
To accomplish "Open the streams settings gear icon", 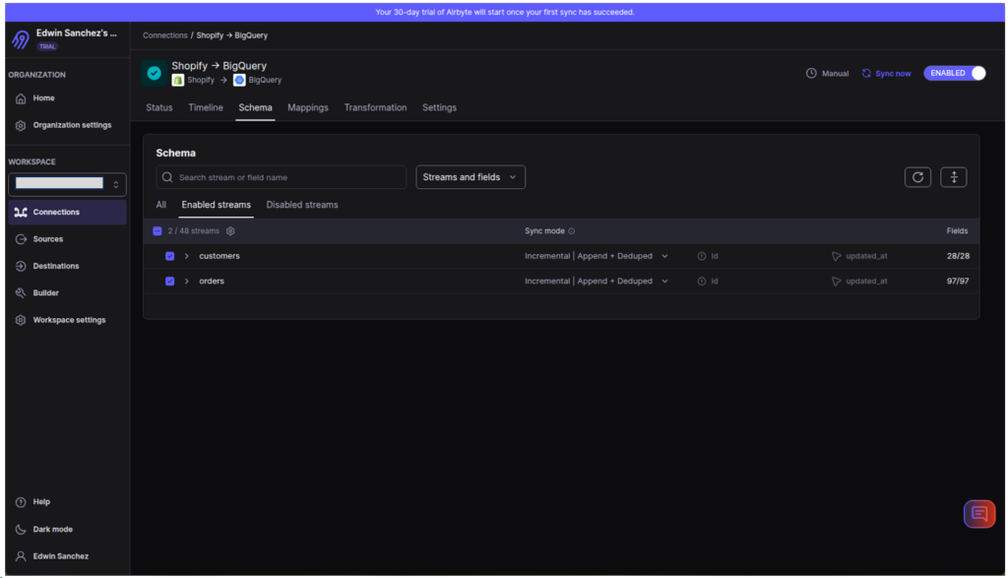I will point(230,230).
